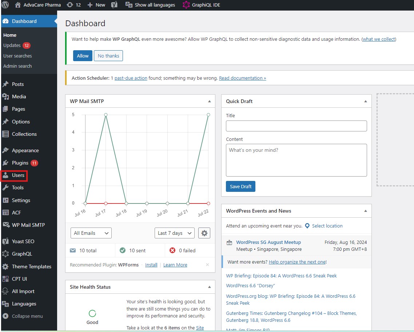Click the Dashboard gauge icon in sidebar

(x=5, y=21)
